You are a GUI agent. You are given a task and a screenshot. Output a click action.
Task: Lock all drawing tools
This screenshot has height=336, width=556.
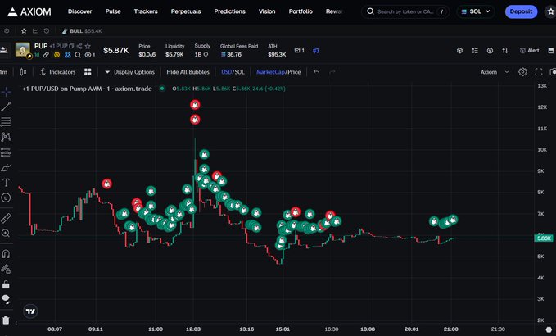pos(6,284)
